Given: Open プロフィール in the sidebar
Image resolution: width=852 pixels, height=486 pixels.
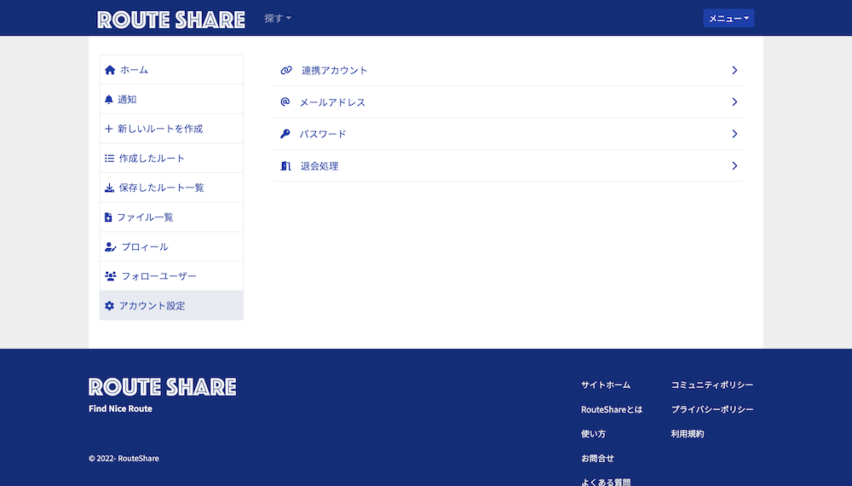Looking at the screenshot, I should tap(172, 246).
